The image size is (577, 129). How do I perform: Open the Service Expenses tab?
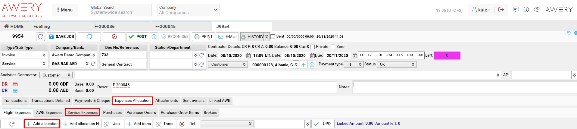[x=83, y=112]
